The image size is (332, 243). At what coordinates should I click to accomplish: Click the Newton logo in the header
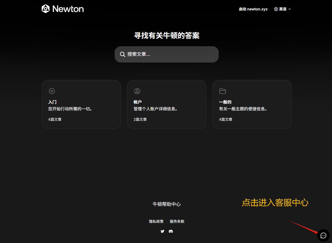tap(63, 9)
